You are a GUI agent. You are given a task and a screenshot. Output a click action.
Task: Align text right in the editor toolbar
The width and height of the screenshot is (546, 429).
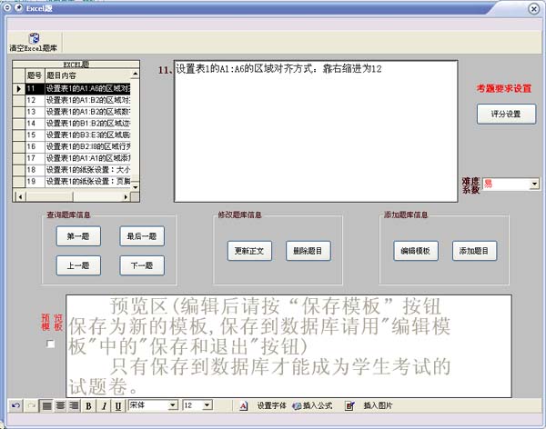(x=74, y=405)
